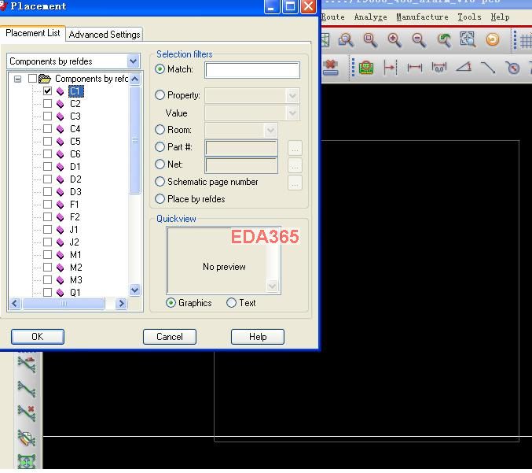Click the purple component icon beside D1
This screenshot has height=473, width=532.
(60, 167)
